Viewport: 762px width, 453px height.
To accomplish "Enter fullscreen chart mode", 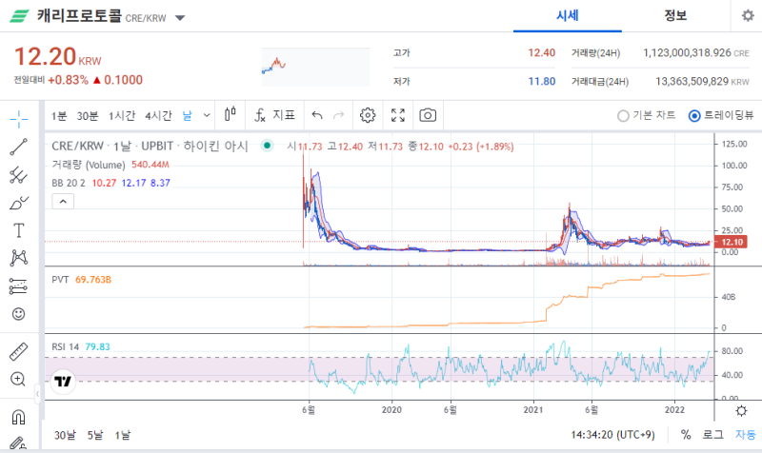I will [x=398, y=115].
